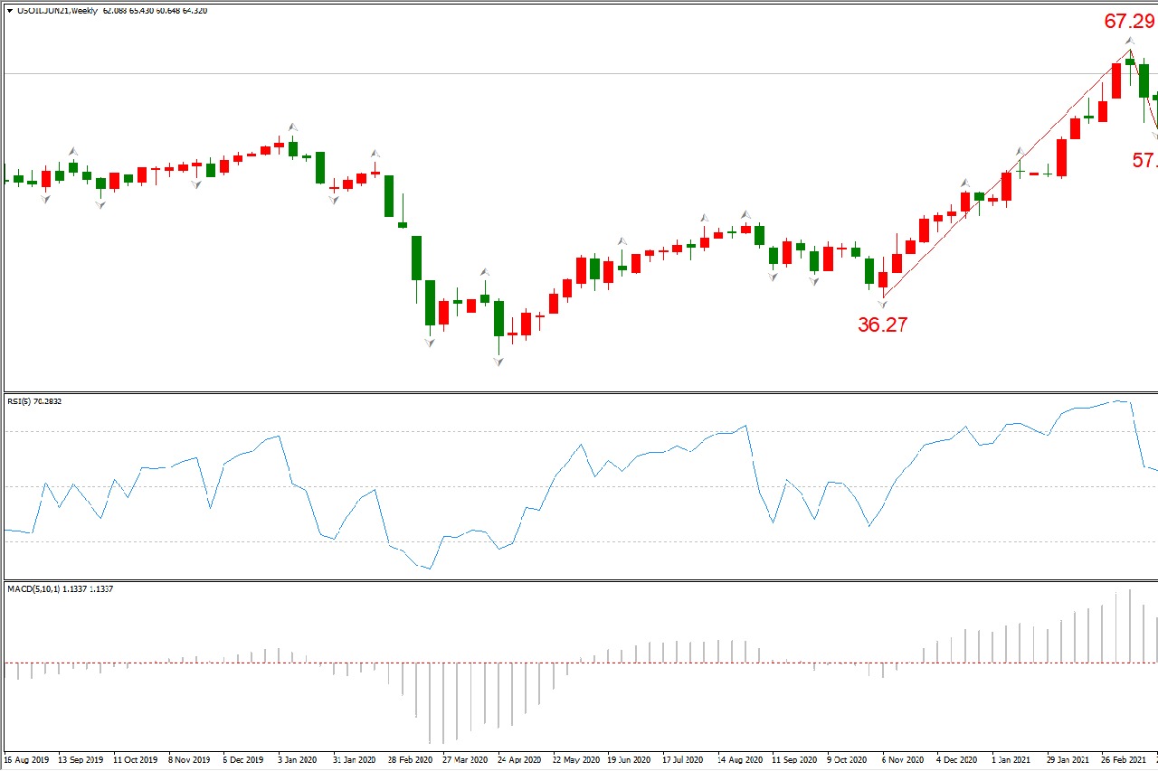Click the fractal up arrow above early January 2021 candle
The image size is (1158, 771).
point(1020,152)
